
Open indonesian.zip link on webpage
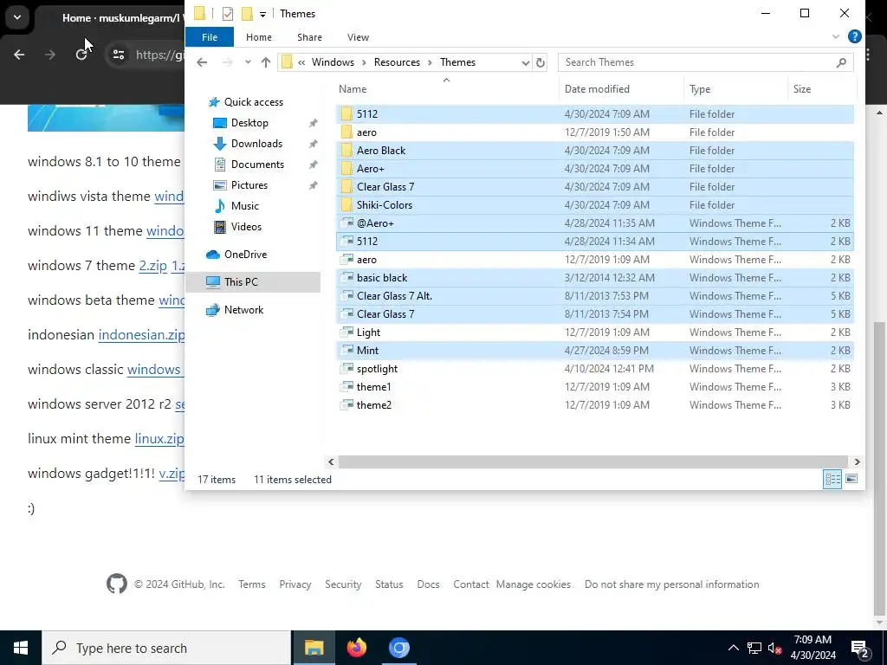141,335
